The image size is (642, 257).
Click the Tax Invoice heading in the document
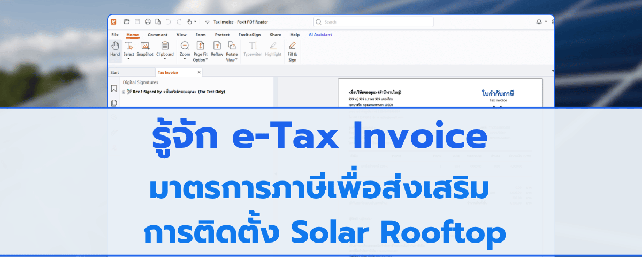(x=498, y=100)
